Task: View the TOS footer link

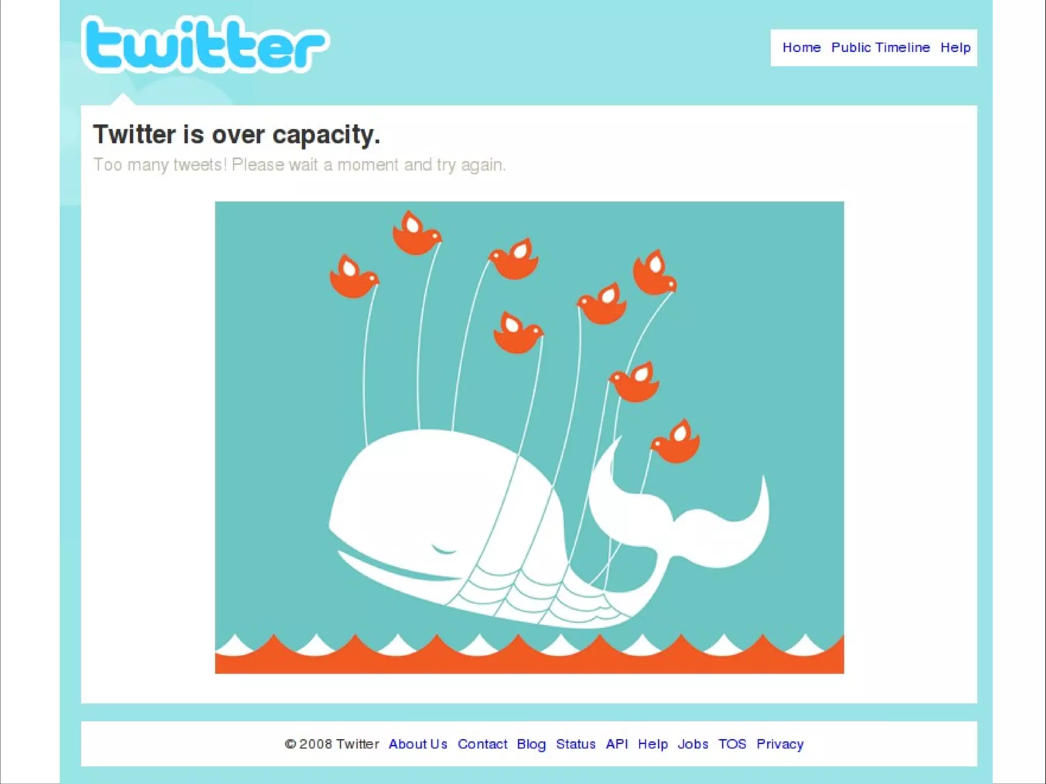Action: [x=732, y=744]
